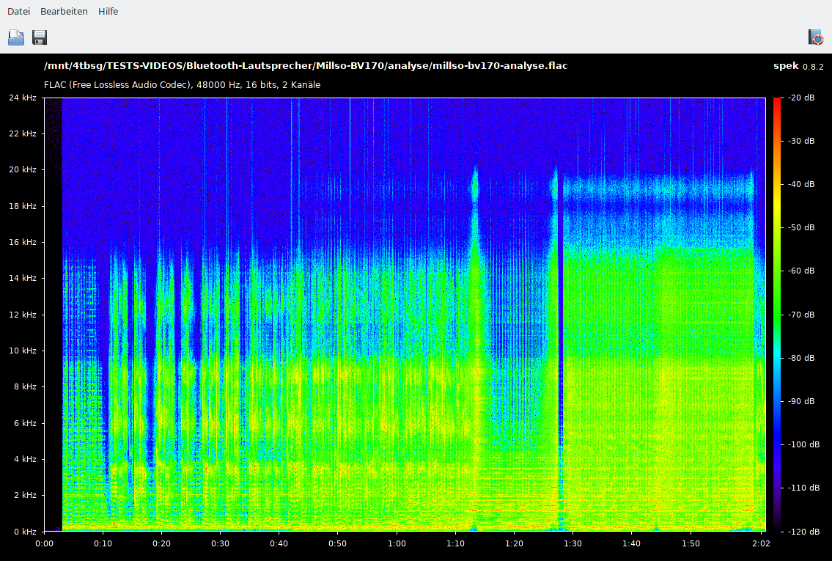Click the -60 dB scale label
The image size is (832, 561).
click(801, 271)
